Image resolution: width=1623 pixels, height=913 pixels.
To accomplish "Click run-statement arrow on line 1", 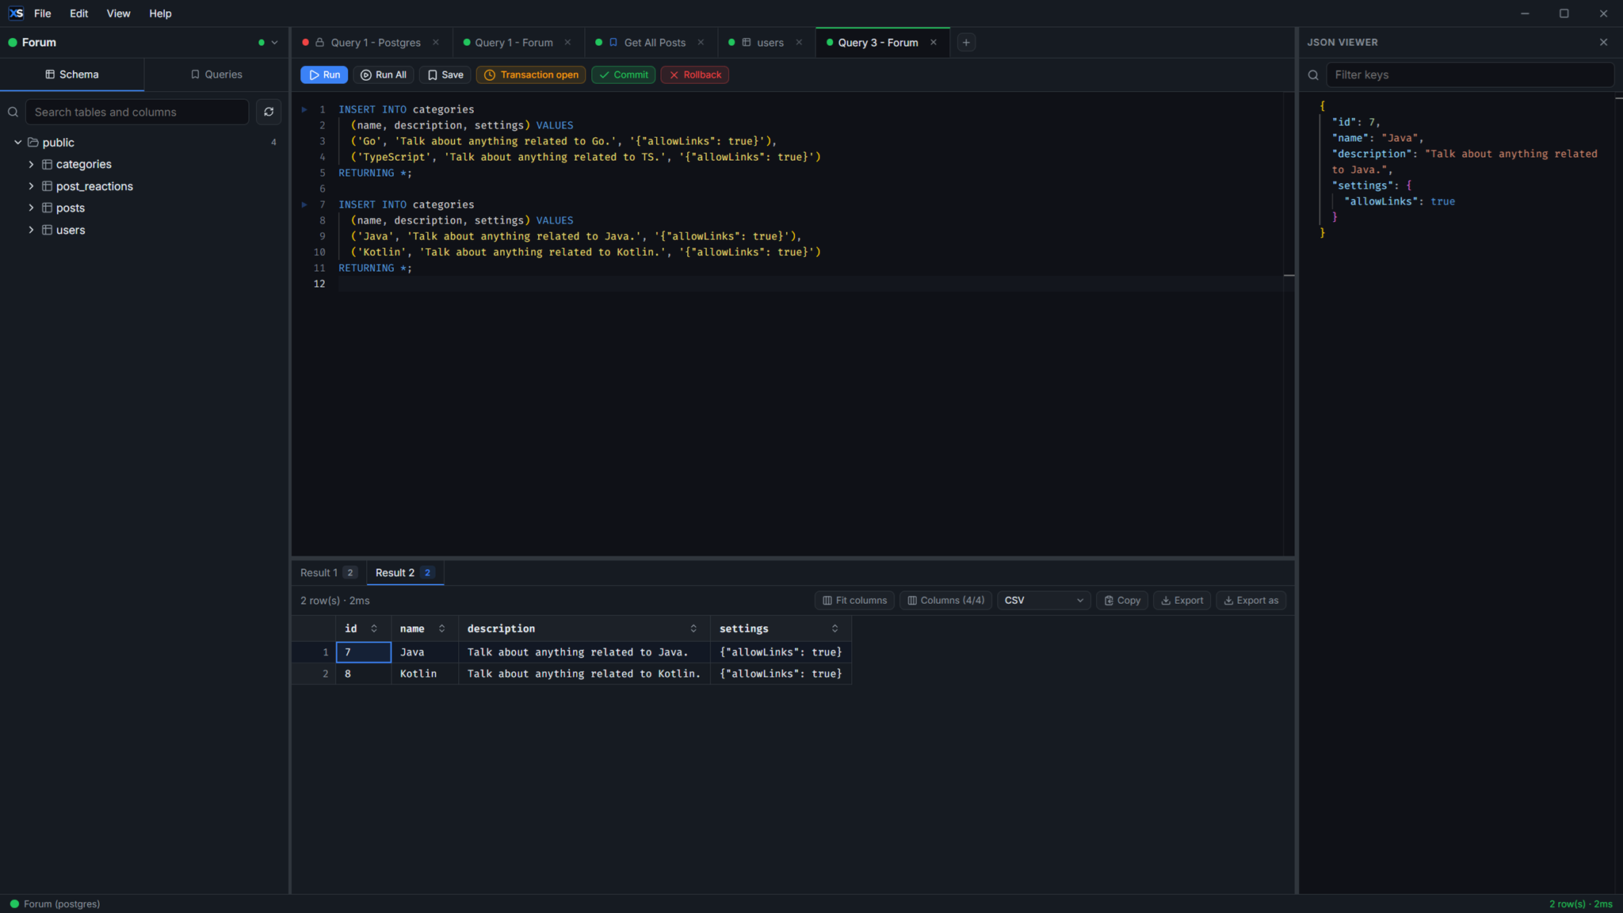I will click(x=304, y=109).
